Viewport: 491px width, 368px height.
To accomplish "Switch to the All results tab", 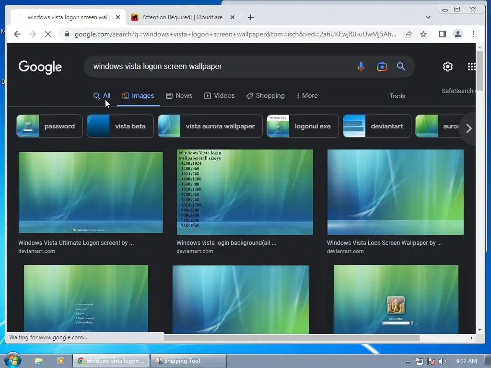I will 102,96.
